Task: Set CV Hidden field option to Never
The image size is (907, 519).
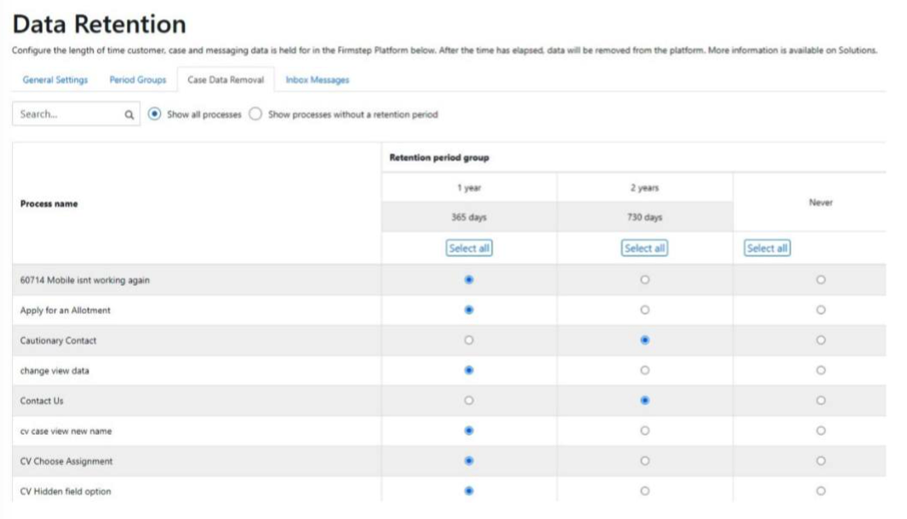Action: click(820, 491)
